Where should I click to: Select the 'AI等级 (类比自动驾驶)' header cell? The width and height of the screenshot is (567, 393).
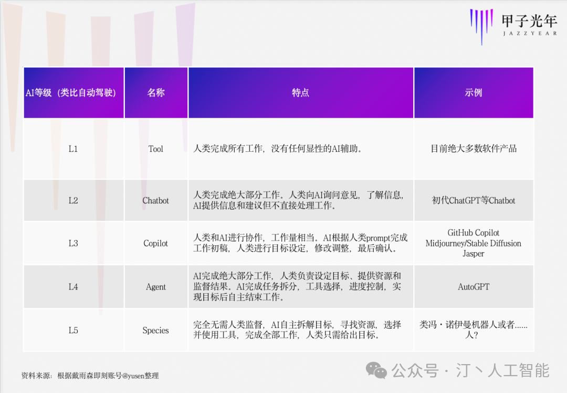[x=73, y=92]
